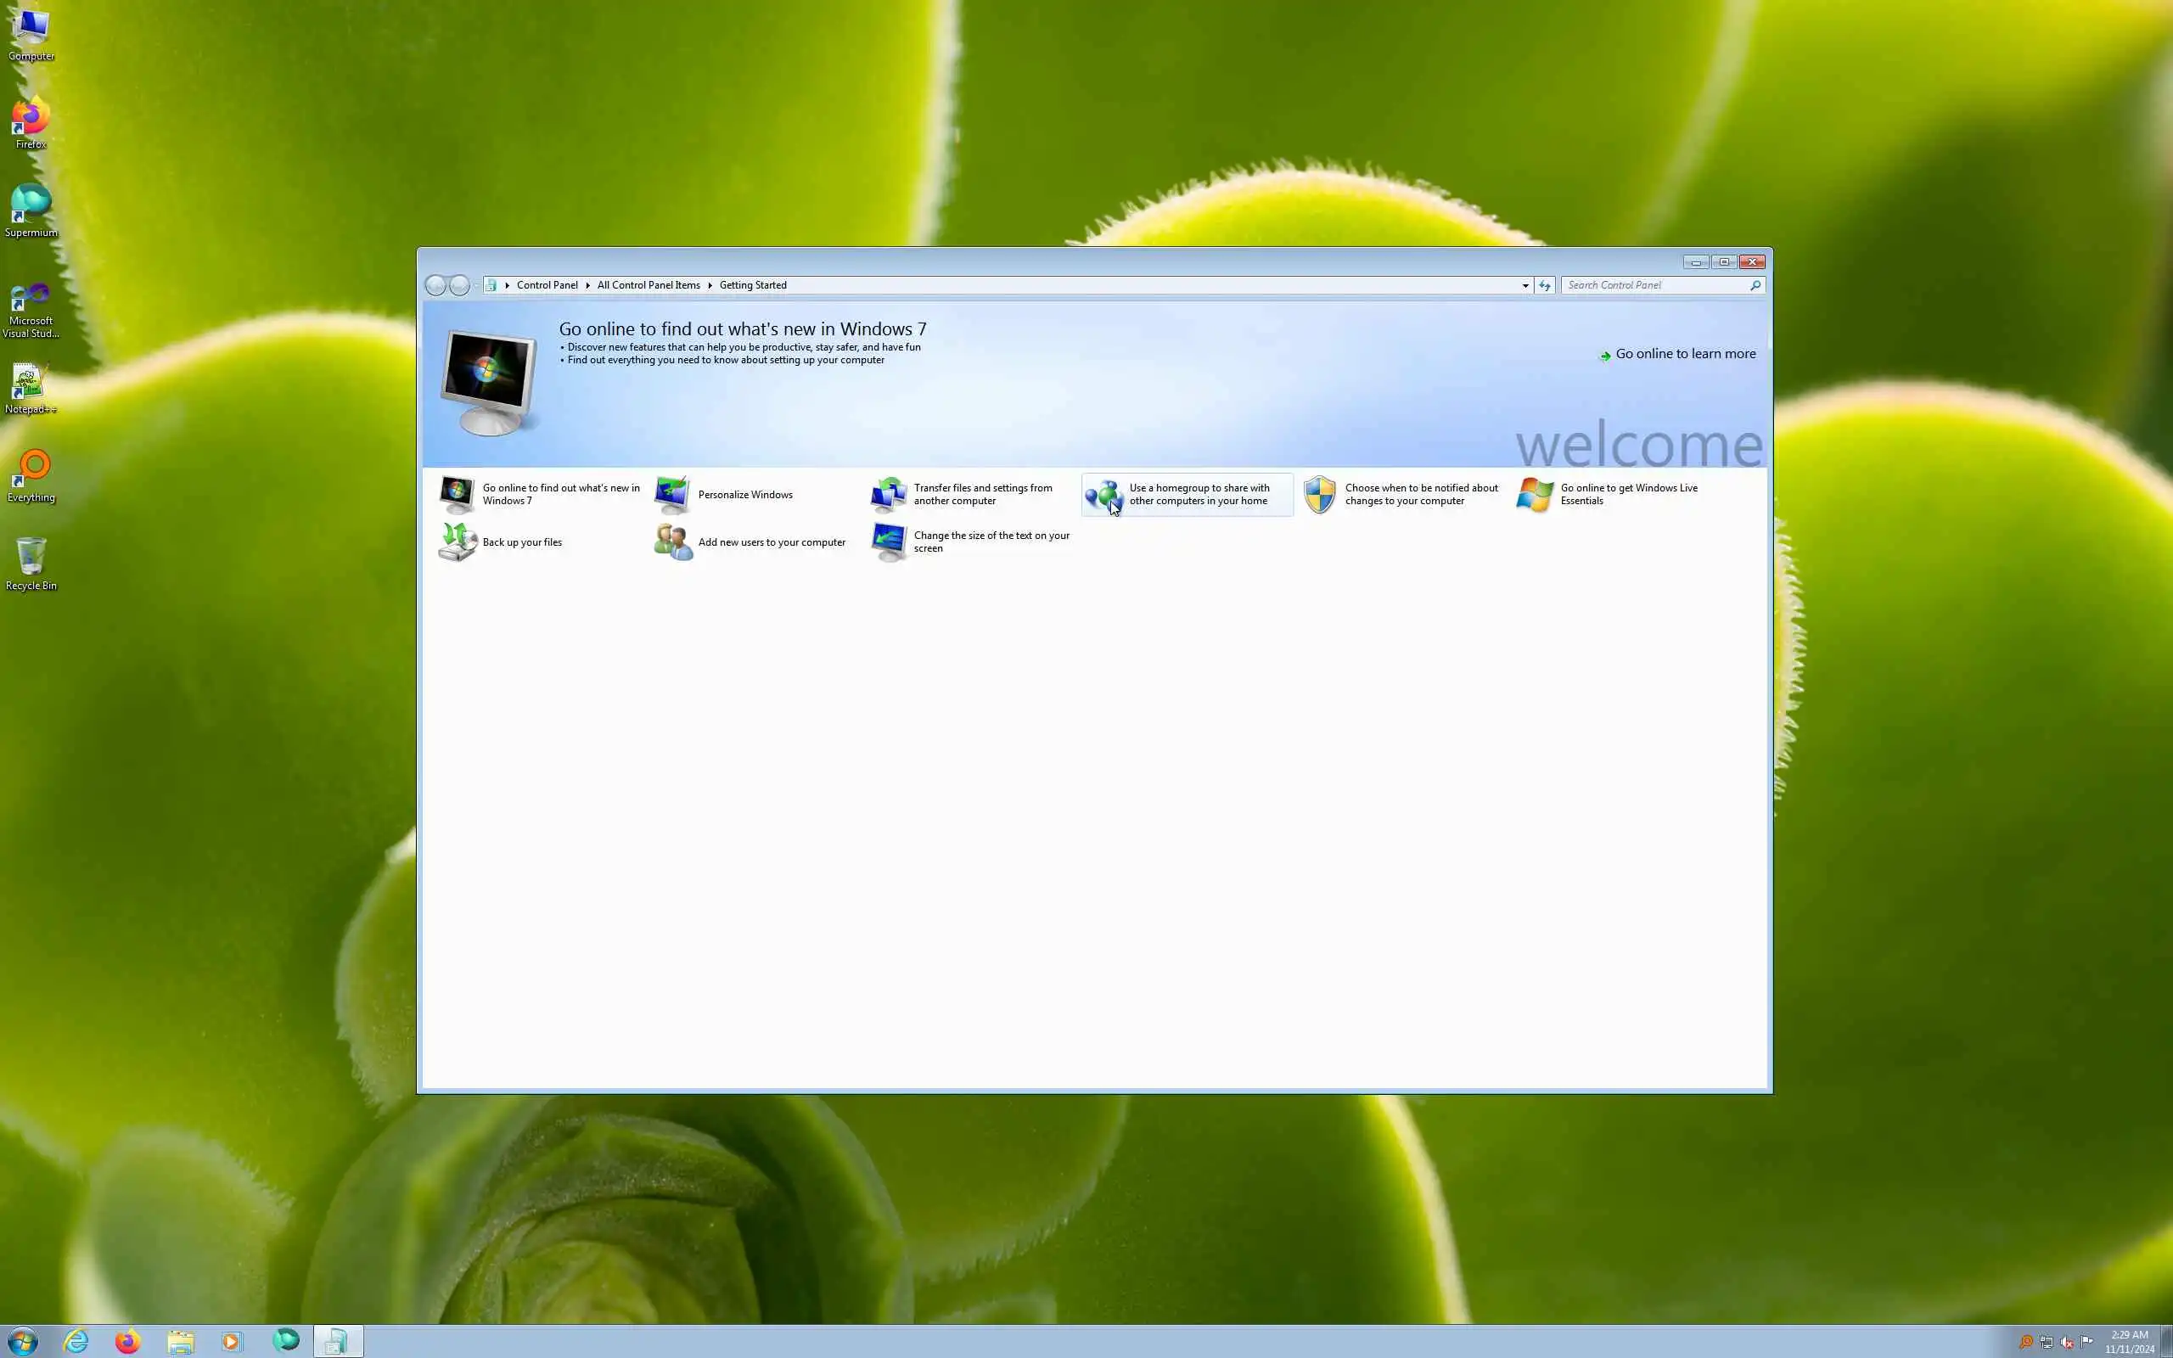Open the homegroup sharing icon
Image resolution: width=2173 pixels, height=1358 pixels.
1103,494
